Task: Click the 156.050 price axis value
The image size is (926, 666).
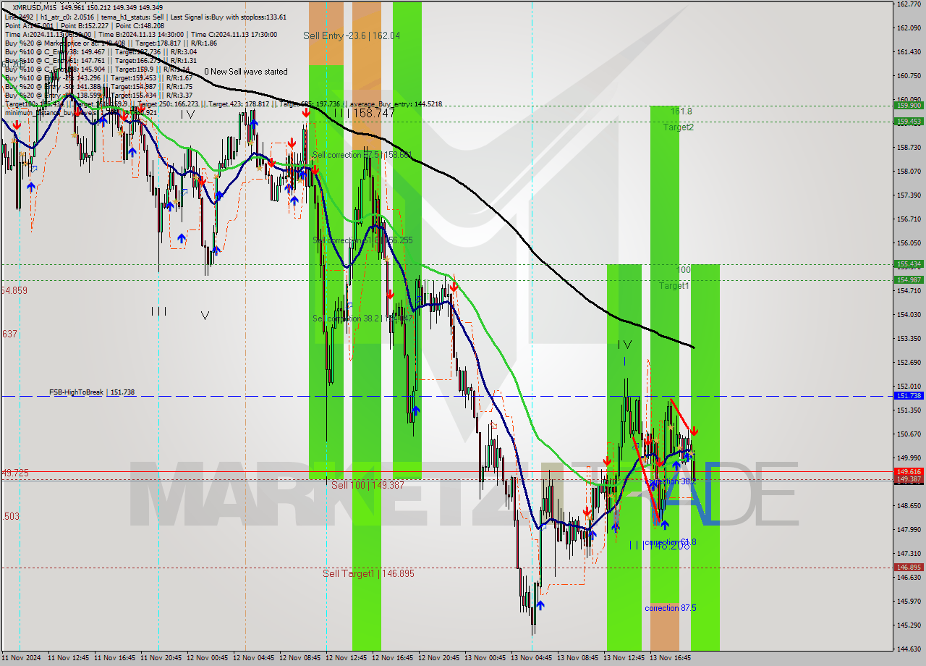Action: (x=908, y=243)
